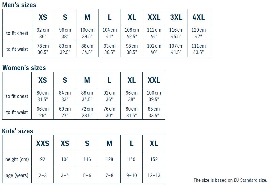Click the Women's sizes heading

pos(24,68)
